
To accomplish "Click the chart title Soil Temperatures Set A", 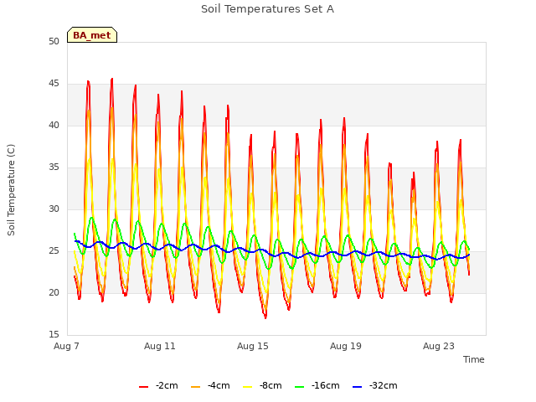I will (x=267, y=9).
